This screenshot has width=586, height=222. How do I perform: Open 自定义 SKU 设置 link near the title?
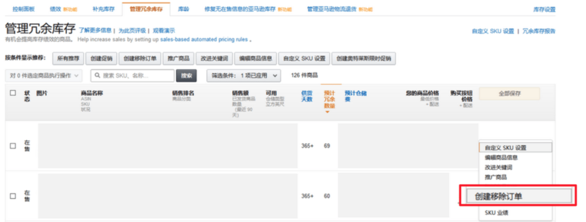(x=493, y=31)
